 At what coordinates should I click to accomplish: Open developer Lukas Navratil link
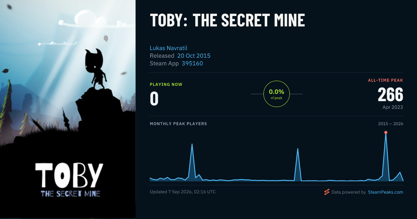tap(169, 48)
